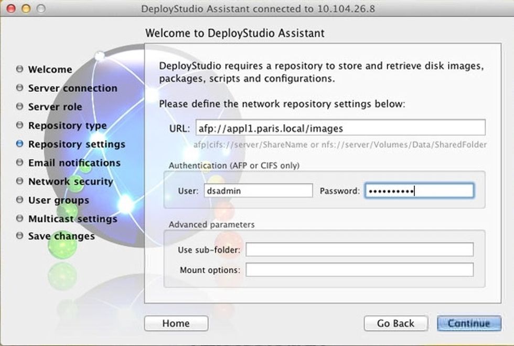Screen dimensions: 514x346
Task: Click into the User text field
Action: click(258, 191)
